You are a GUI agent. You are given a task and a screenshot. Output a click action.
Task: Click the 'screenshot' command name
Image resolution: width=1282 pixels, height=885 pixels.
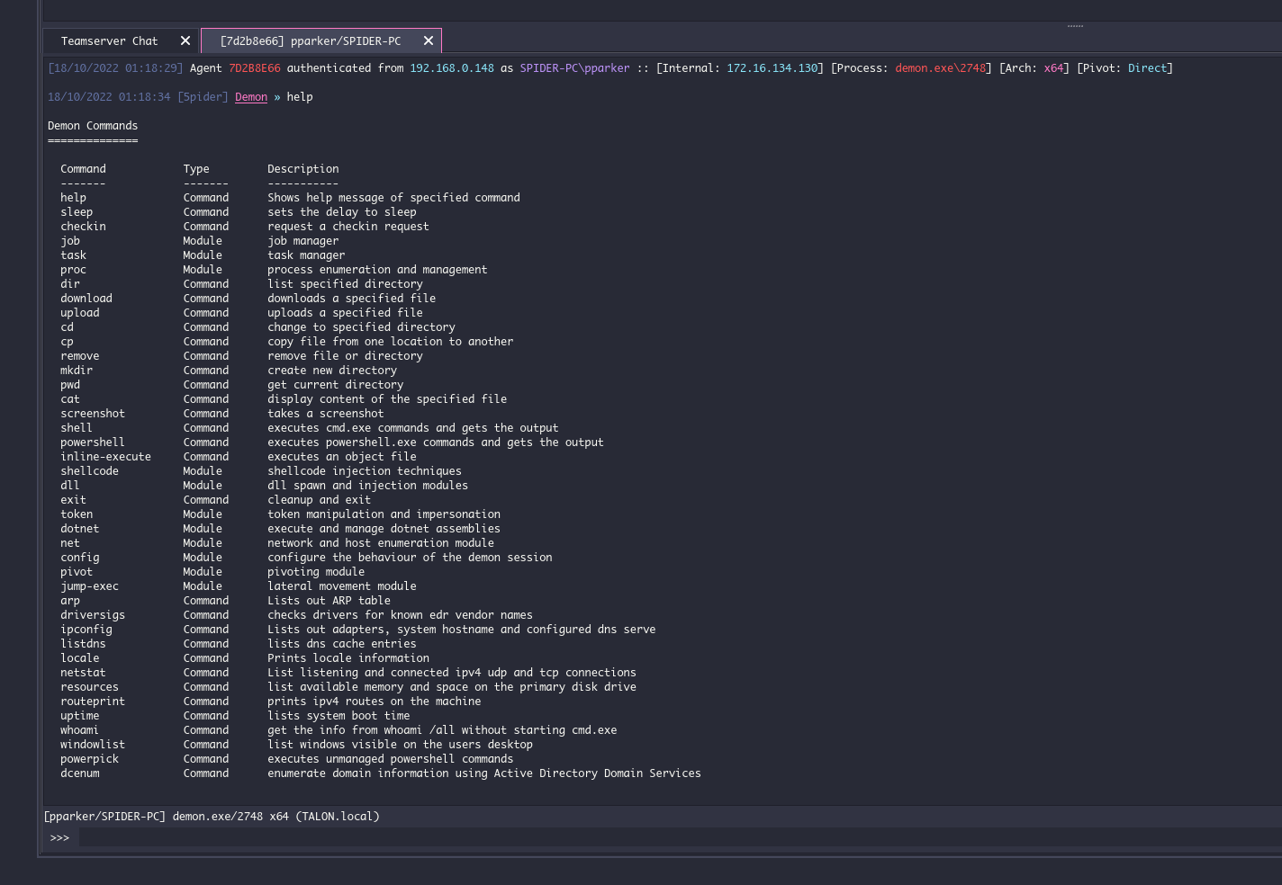click(x=93, y=414)
